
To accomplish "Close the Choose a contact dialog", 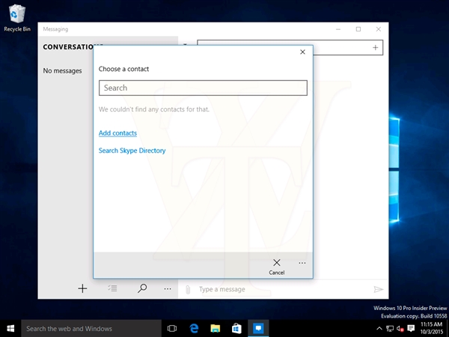I will [302, 52].
